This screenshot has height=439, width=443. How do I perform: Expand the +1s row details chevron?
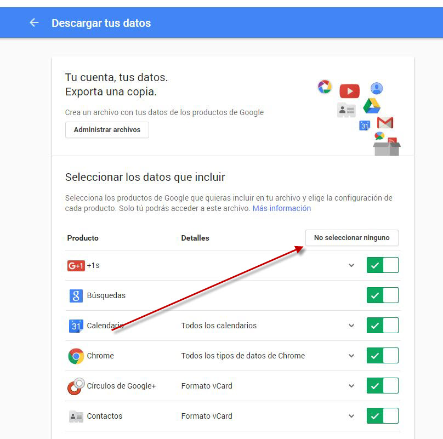coord(351,265)
